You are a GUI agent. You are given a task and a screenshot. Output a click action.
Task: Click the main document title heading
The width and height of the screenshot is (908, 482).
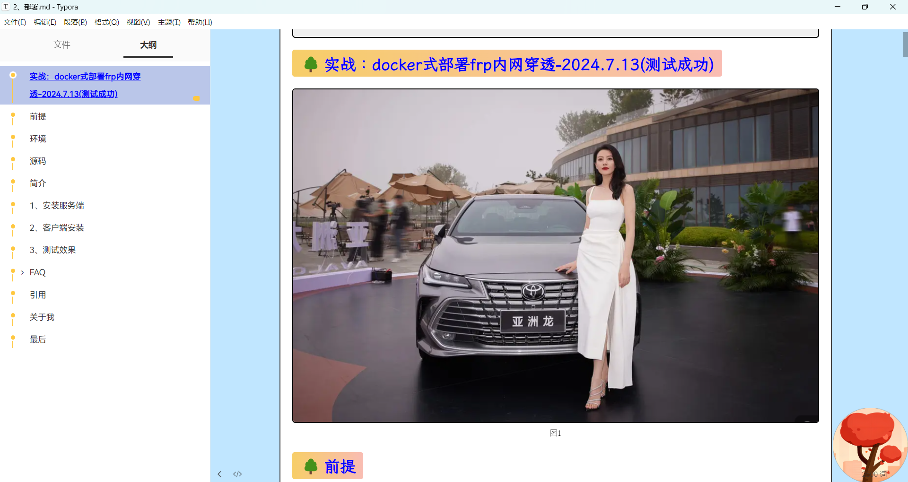tap(519, 64)
